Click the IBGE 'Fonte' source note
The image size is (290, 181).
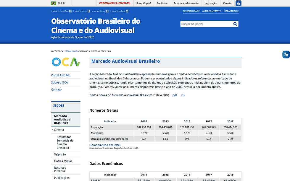coord(114,148)
